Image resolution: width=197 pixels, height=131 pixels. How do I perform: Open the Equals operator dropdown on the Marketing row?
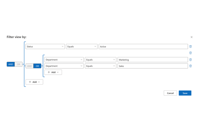click(x=100, y=60)
